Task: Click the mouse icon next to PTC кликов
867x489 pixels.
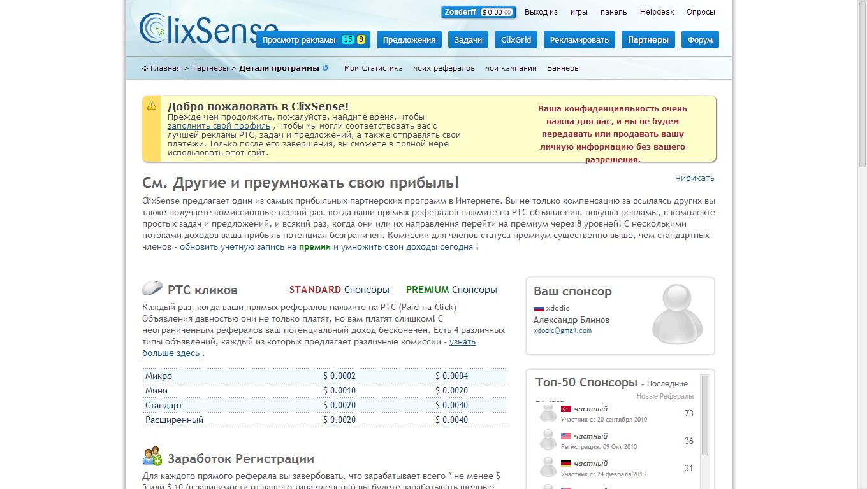Action: coord(152,288)
